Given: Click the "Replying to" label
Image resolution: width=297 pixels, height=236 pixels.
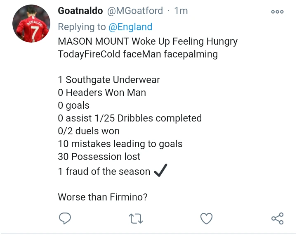Looking at the screenshot, I should coord(82,27).
